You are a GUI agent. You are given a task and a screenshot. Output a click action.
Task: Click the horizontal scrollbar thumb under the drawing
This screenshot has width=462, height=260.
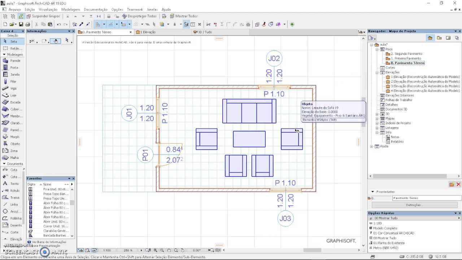coord(312,250)
